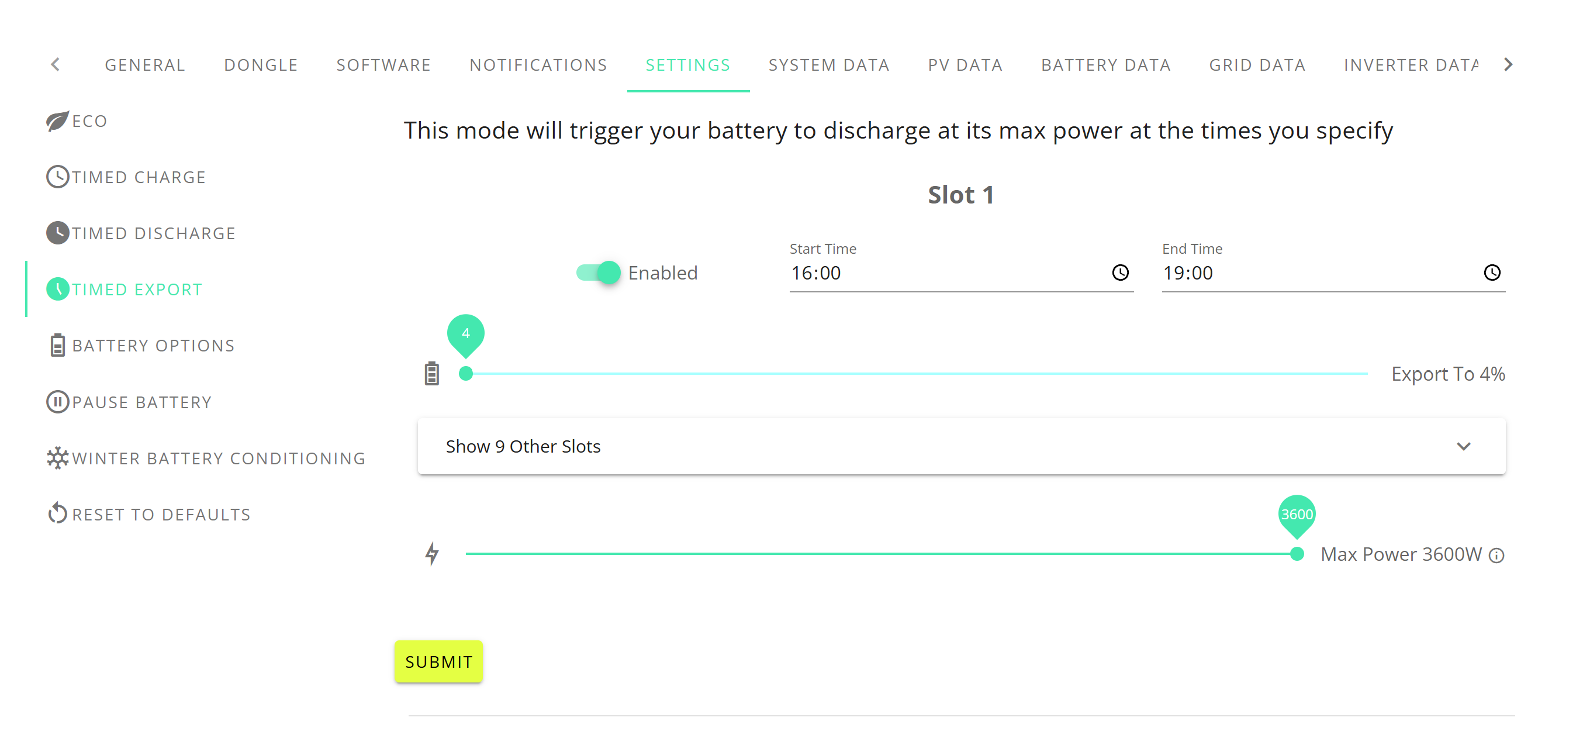The height and width of the screenshot is (738, 1583).
Task: Open the Eco mode leaf icon
Action: (57, 120)
